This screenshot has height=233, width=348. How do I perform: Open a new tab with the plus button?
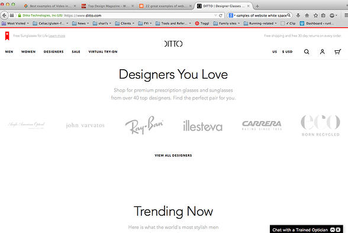click(257, 6)
